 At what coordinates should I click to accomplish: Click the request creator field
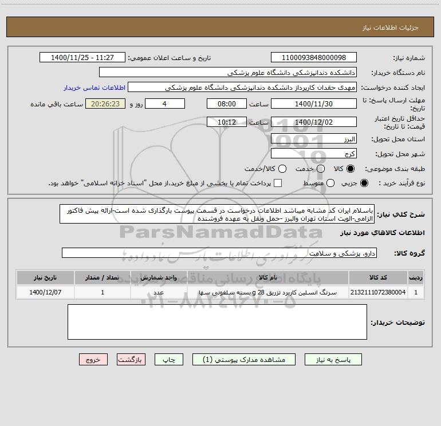point(242,87)
